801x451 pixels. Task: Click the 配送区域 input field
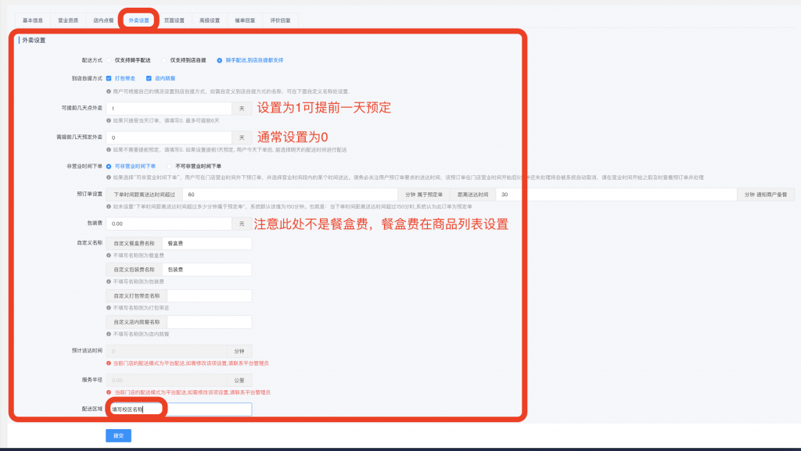pos(207,409)
